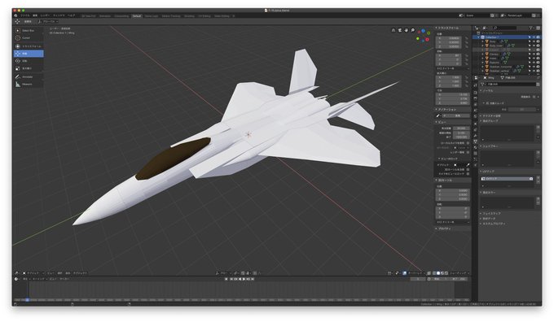The image size is (554, 322).
Task: Toggle visibility of Canopy object
Action: tap(534, 54)
